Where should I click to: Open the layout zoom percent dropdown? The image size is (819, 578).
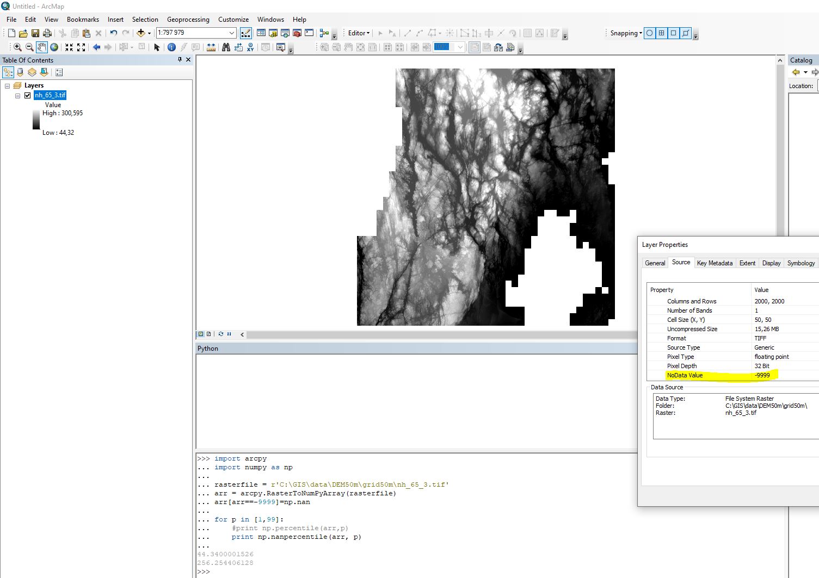coord(460,47)
